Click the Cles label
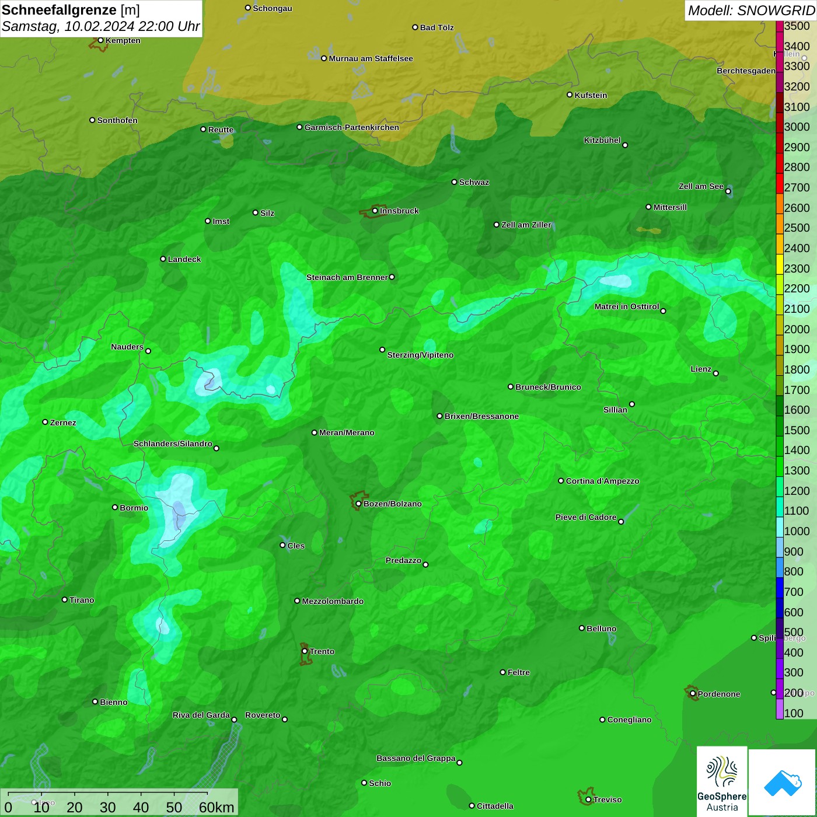817x817 pixels. pos(296,546)
